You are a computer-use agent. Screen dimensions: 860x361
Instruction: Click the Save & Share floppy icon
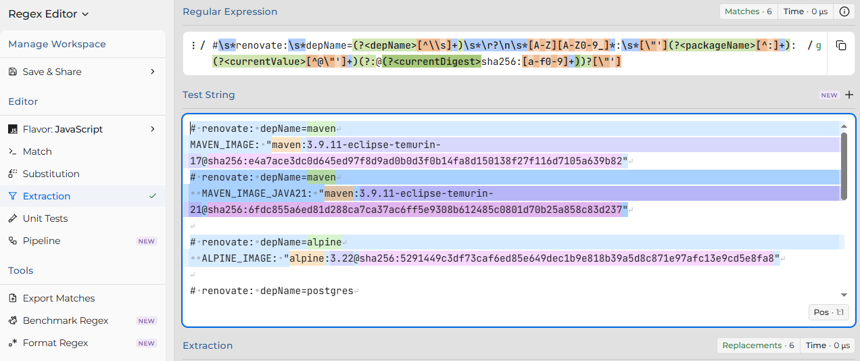pos(13,72)
